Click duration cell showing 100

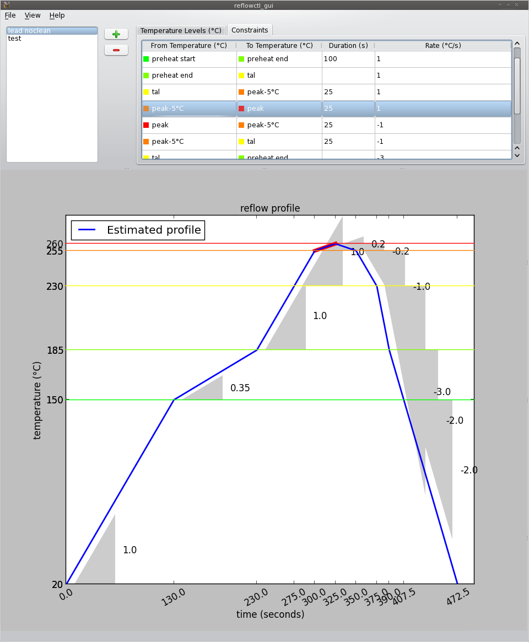[x=348, y=59]
